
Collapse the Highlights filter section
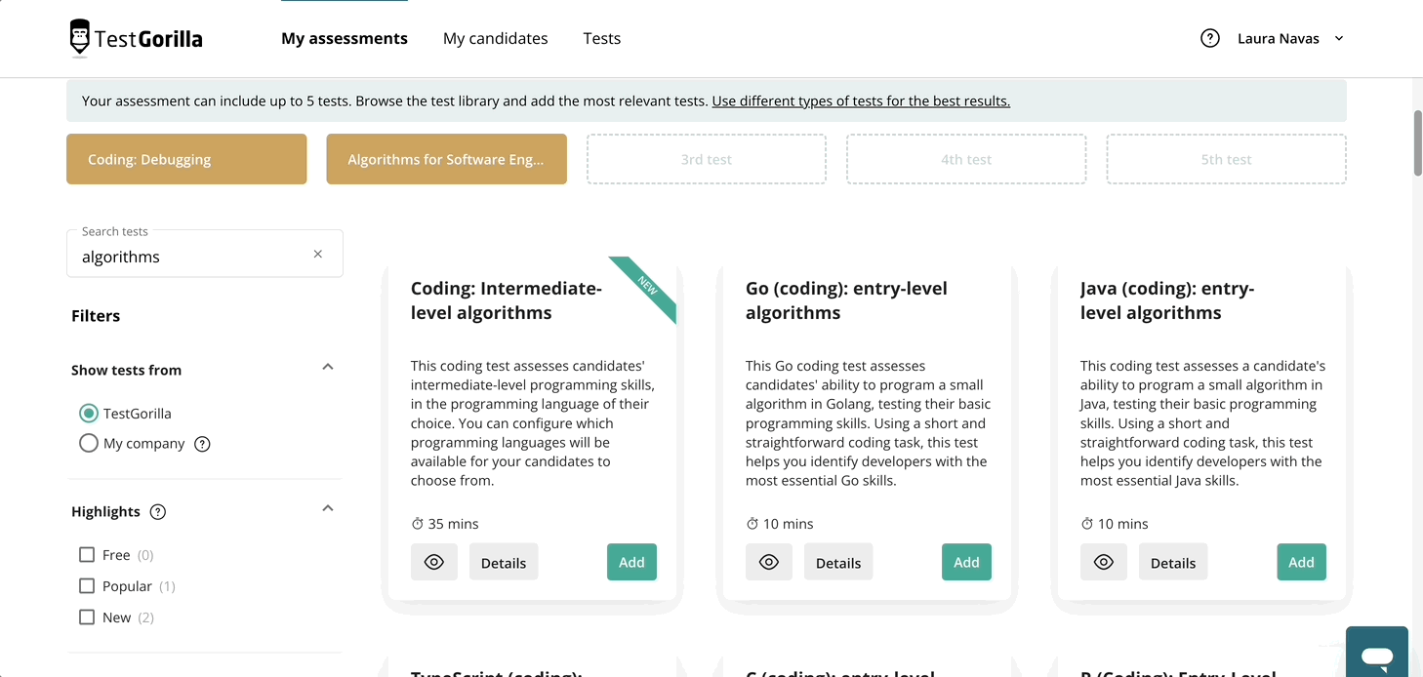point(328,508)
